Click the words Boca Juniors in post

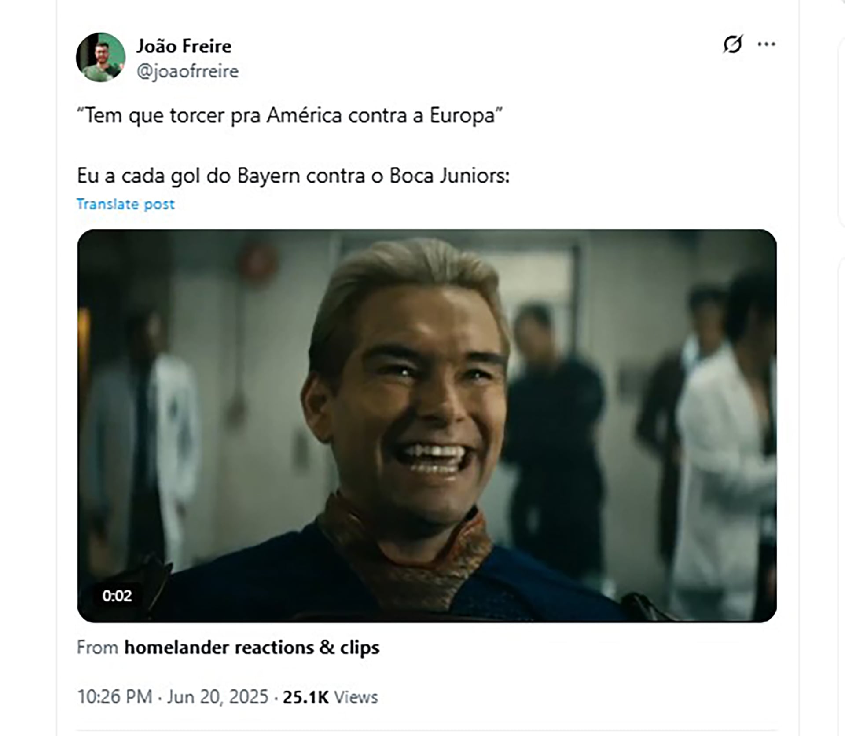pos(449,176)
